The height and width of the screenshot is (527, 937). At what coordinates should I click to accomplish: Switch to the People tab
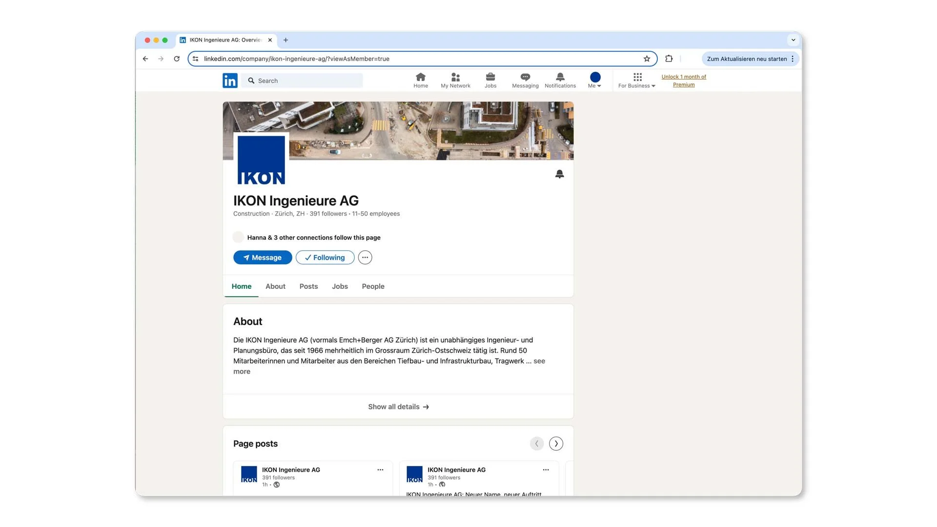pos(373,286)
